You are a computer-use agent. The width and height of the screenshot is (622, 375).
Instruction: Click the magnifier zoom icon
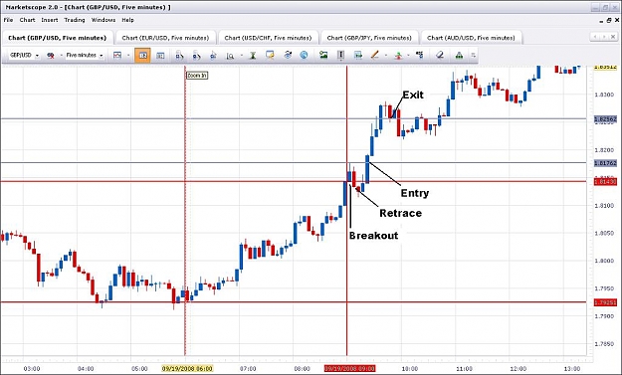230,56
